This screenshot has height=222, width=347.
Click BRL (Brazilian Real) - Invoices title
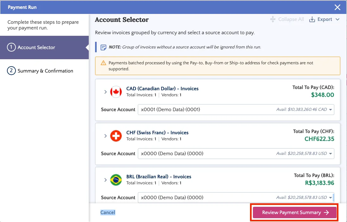159,176
